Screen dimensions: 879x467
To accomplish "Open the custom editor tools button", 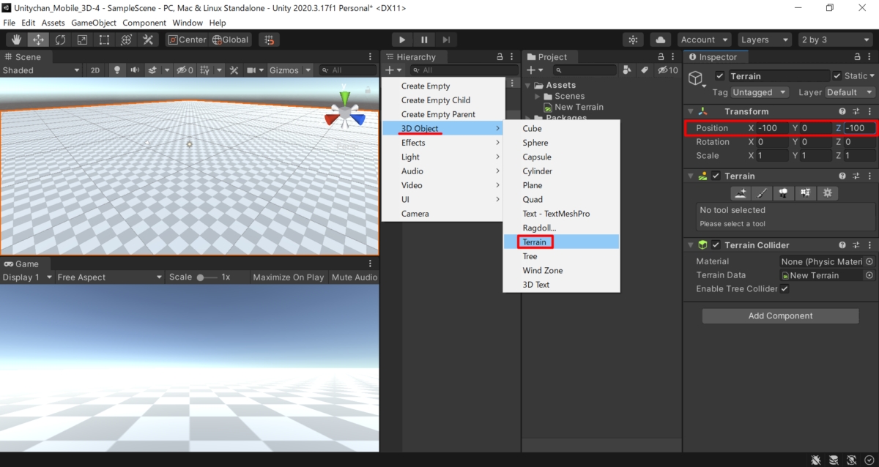I will pyautogui.click(x=148, y=40).
